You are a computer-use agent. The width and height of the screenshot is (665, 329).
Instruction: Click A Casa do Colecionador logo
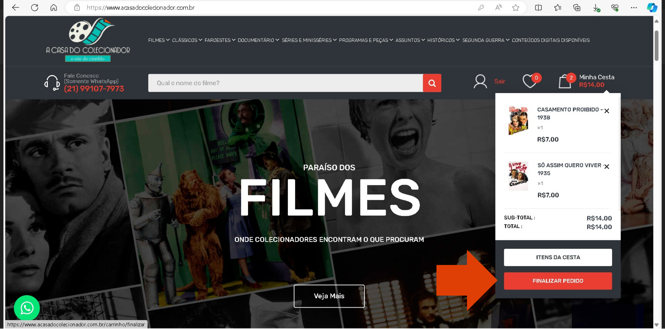pyautogui.click(x=88, y=39)
